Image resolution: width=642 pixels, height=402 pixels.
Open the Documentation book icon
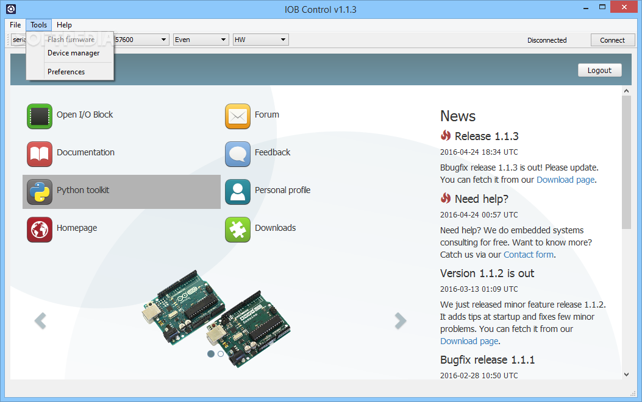[x=40, y=154]
